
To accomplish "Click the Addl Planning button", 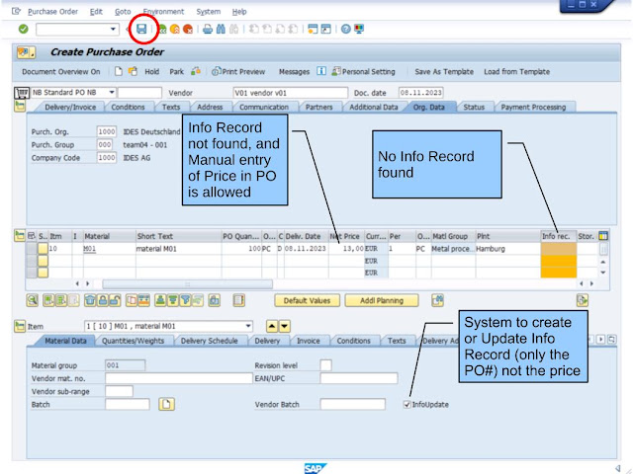I will click(382, 300).
